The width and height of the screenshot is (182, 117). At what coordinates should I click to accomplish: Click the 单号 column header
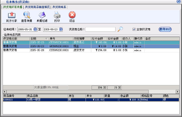[x=60, y=39]
